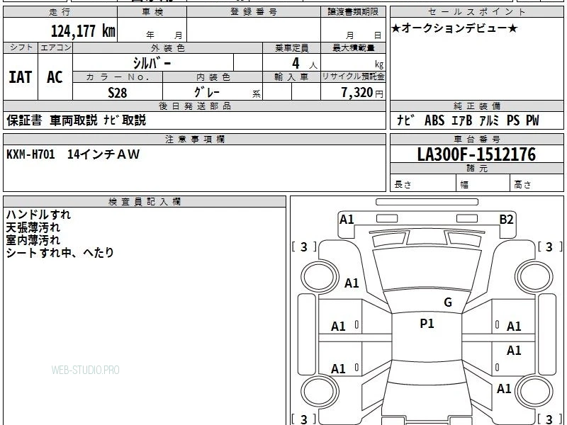This screenshot has height=425, width=567.
Task: Click the 内装色 header
Action: pos(213,77)
